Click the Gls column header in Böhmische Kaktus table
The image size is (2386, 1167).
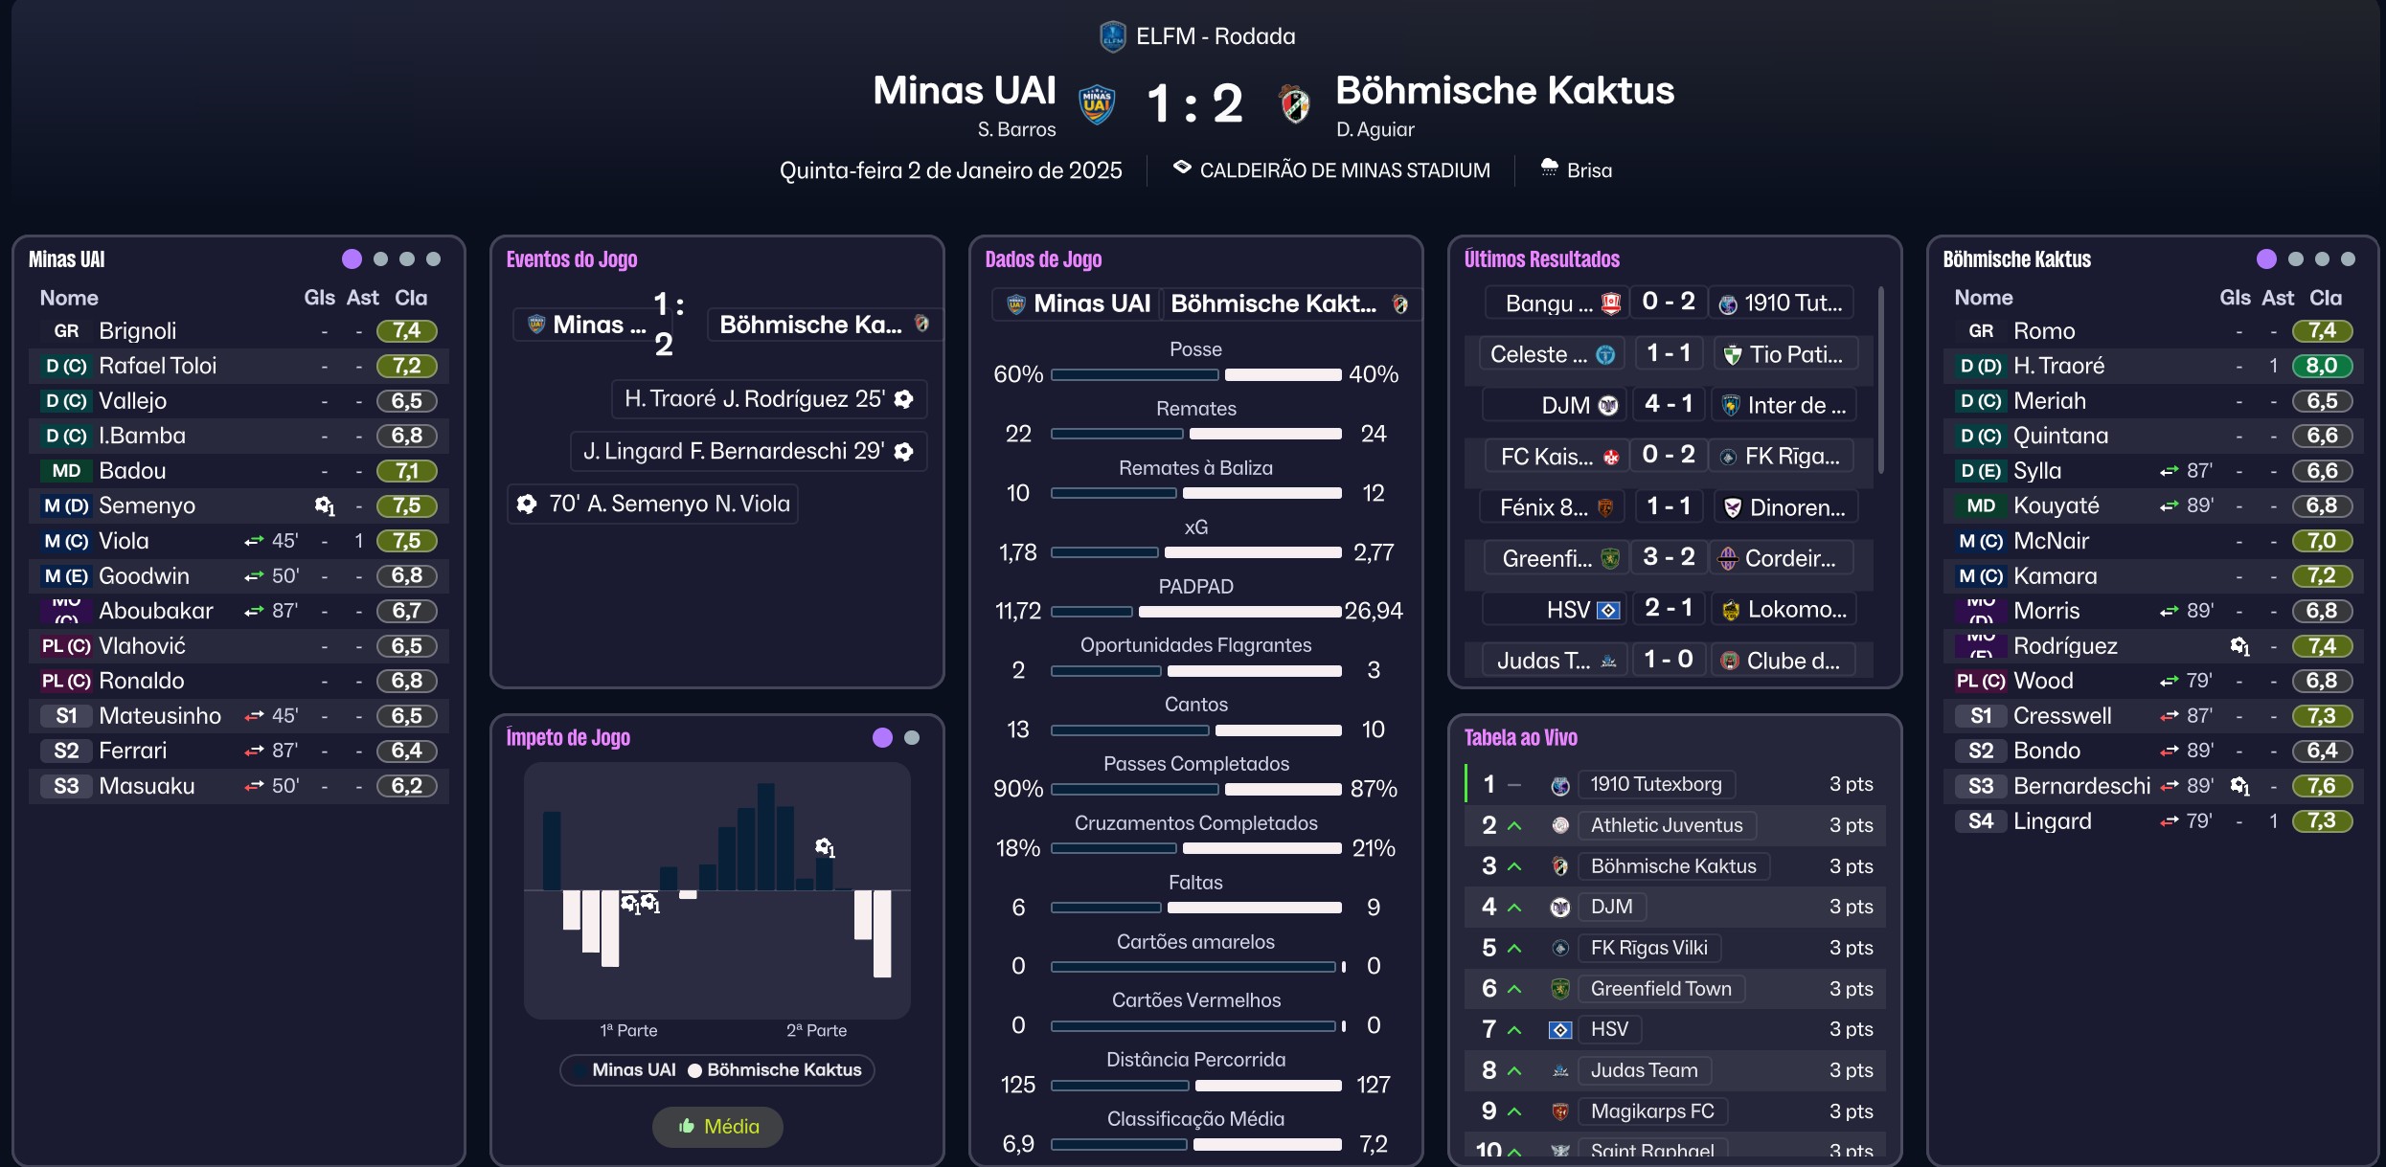[x=2235, y=298]
